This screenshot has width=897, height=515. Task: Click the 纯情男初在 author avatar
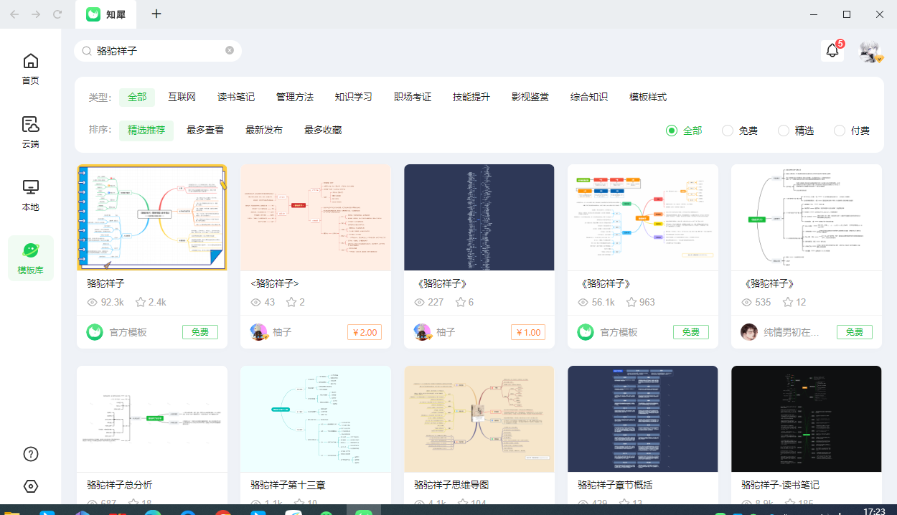tap(749, 332)
